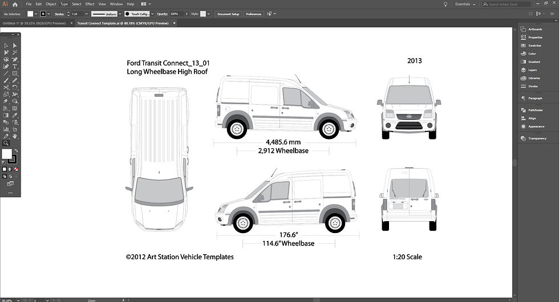The height and width of the screenshot is (302, 559).
Task: Activate the Hand tool
Action: (x=15, y=136)
